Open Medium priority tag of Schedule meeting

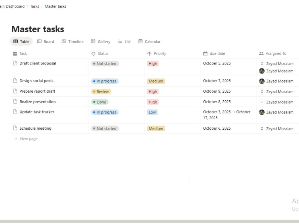(156, 128)
